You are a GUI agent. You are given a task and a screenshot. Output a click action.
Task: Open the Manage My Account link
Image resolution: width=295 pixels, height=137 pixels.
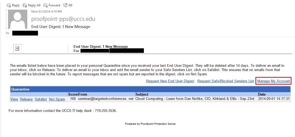[x=274, y=81]
